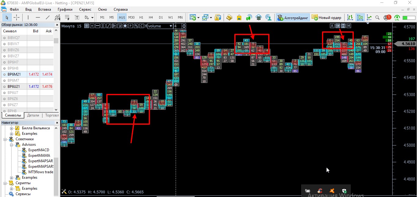Close the Обзор рынка panel
The height and width of the screenshot is (197, 417).
tap(57, 25)
